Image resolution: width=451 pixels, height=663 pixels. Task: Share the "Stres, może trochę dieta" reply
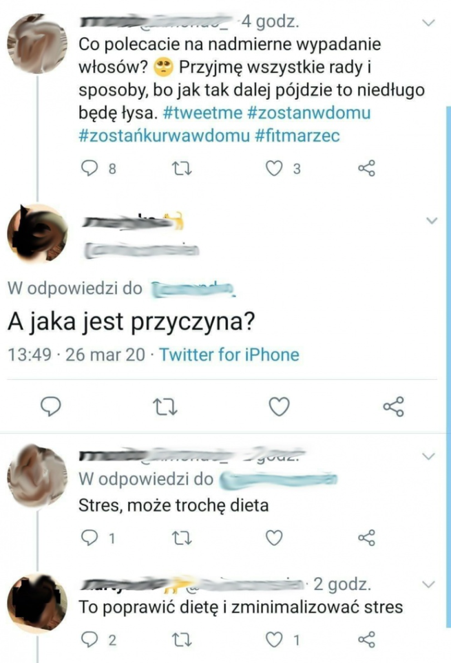tap(366, 538)
